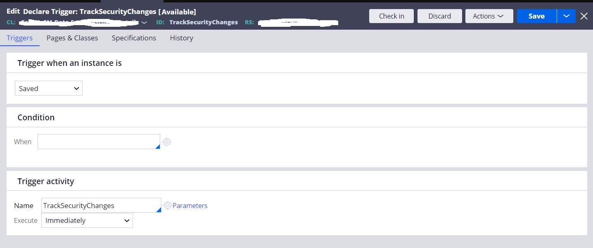
Task: Open the History tab
Action: point(181,38)
